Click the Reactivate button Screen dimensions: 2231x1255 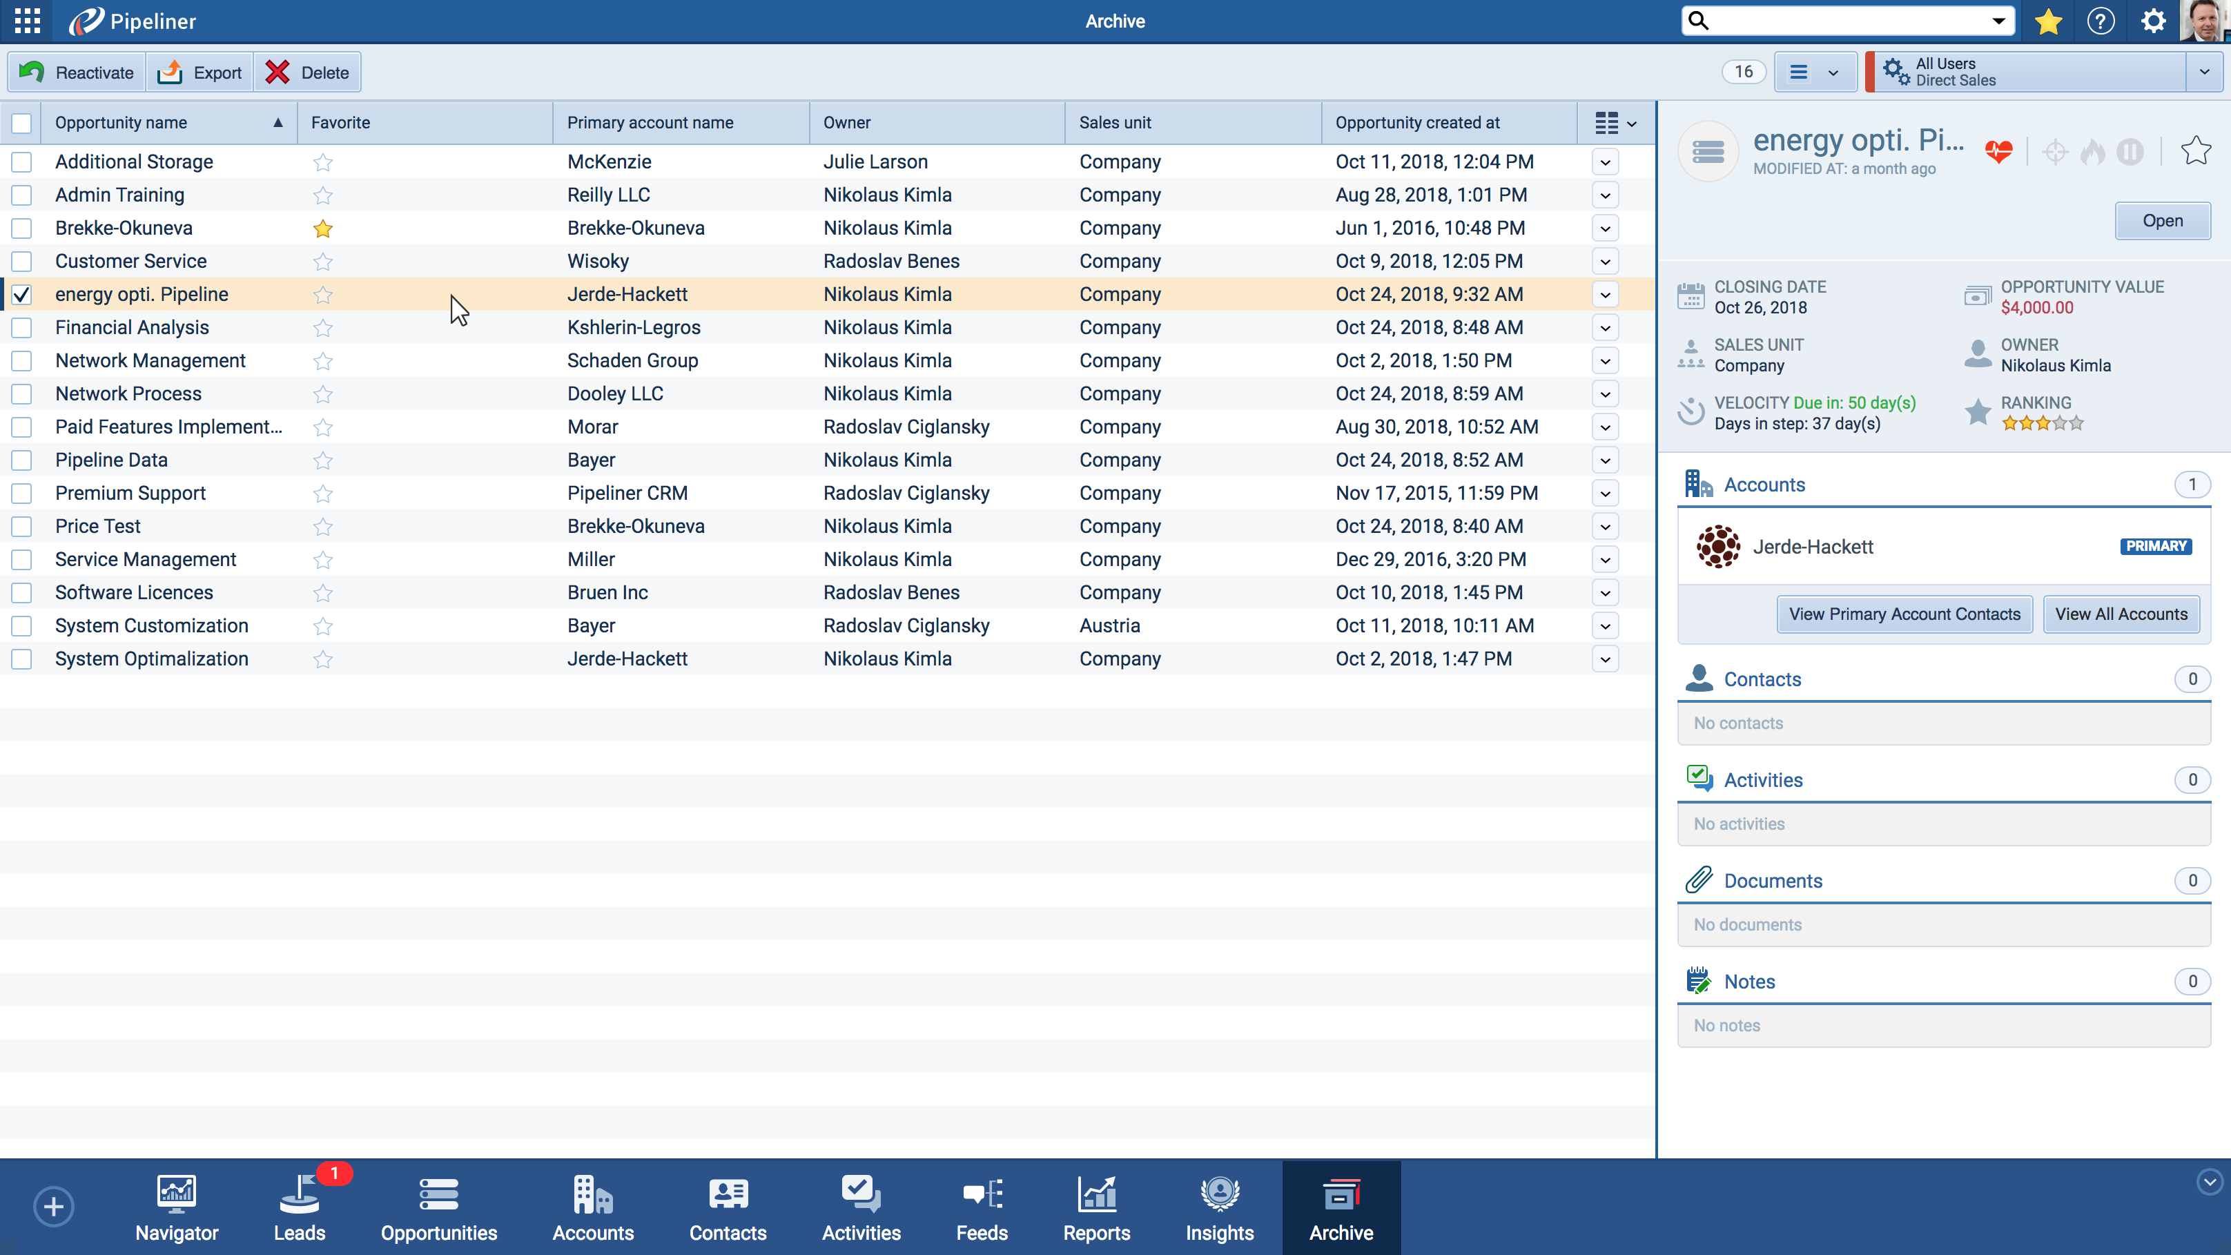click(77, 72)
